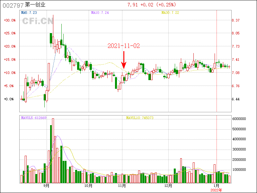257x193 pixels.
Task: Click the 8.37 price axis label
Action: pos(236,20)
